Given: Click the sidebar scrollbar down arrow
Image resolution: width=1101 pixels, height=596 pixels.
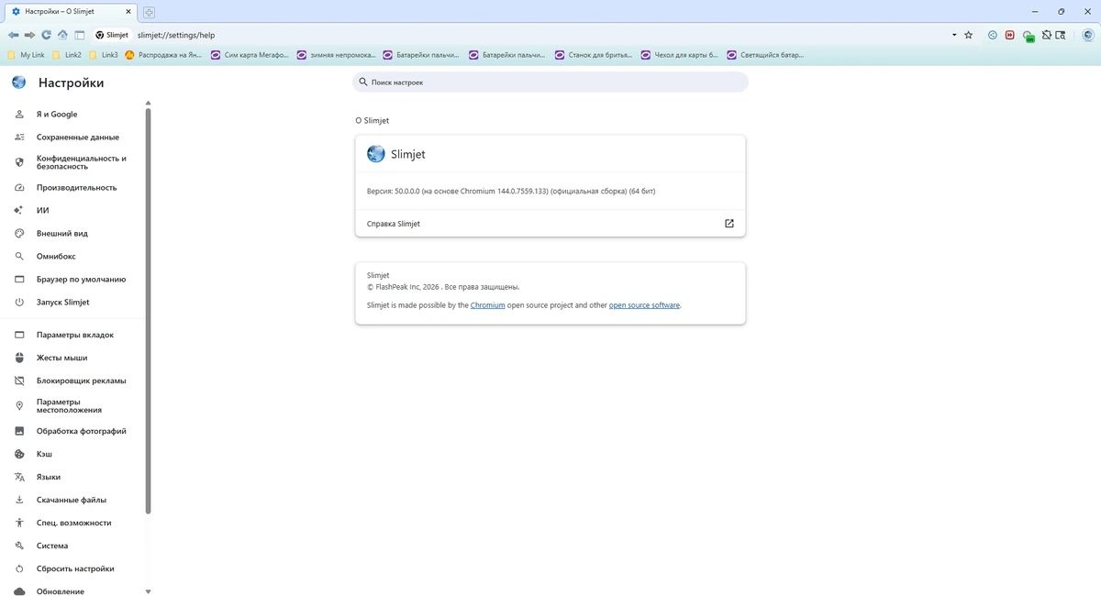Looking at the screenshot, I should point(148,592).
